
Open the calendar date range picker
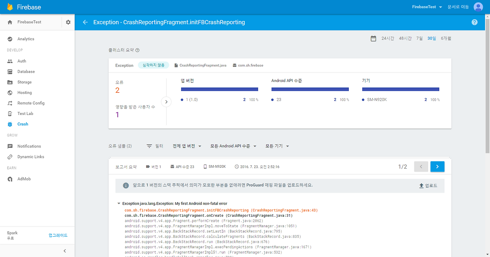click(x=373, y=38)
